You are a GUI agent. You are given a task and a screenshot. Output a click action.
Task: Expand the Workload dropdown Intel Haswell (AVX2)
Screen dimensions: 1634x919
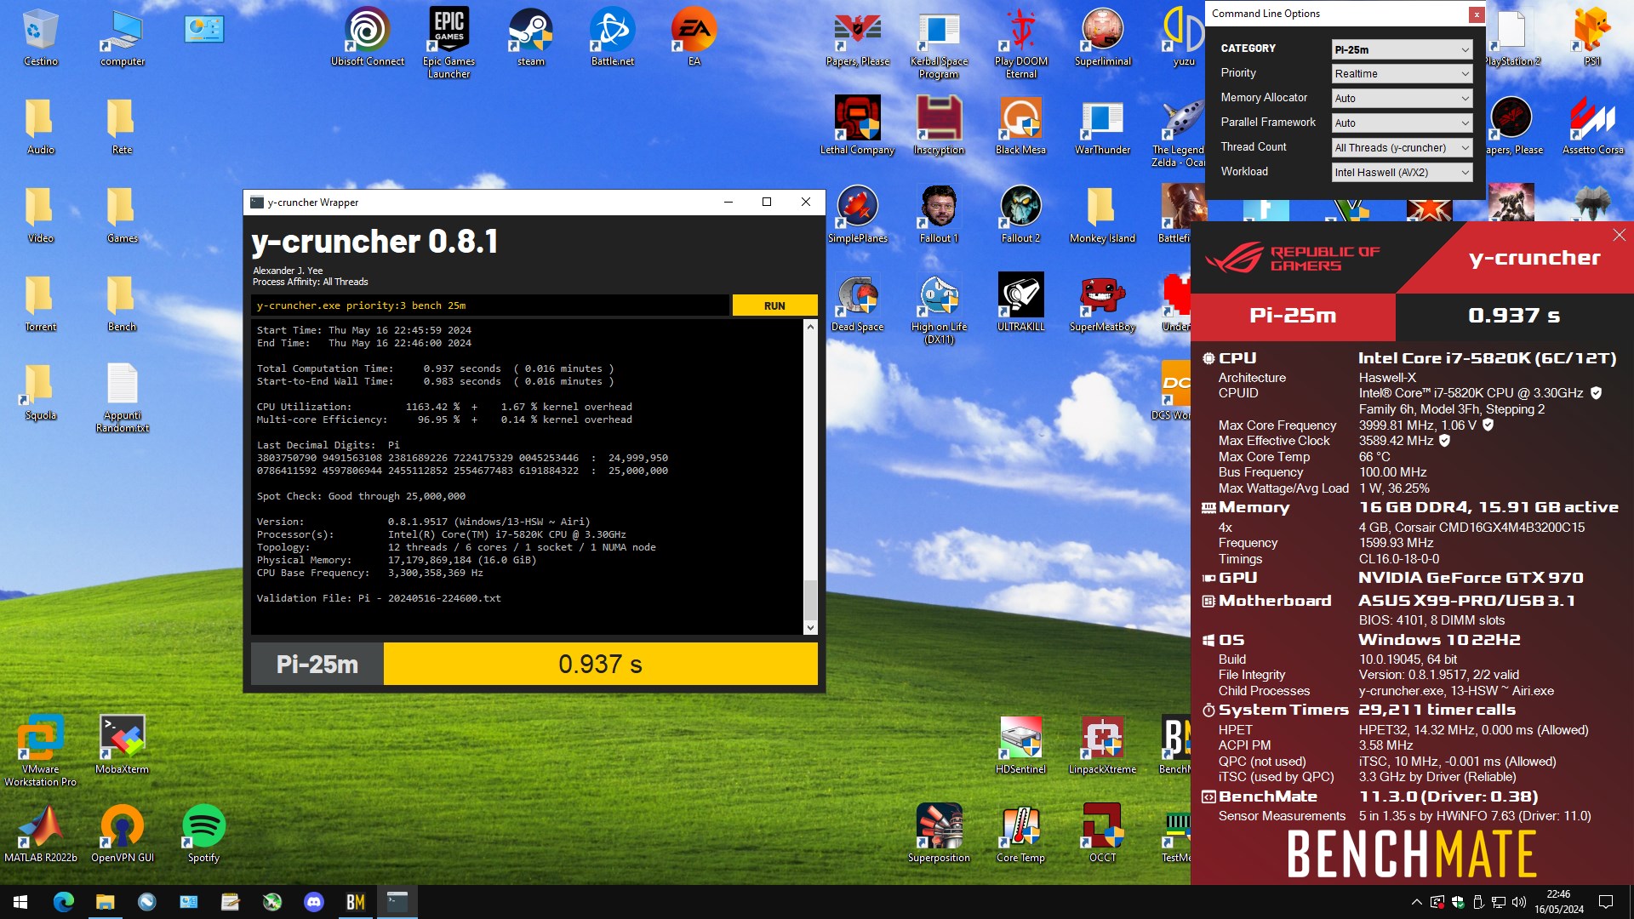pos(1402,173)
